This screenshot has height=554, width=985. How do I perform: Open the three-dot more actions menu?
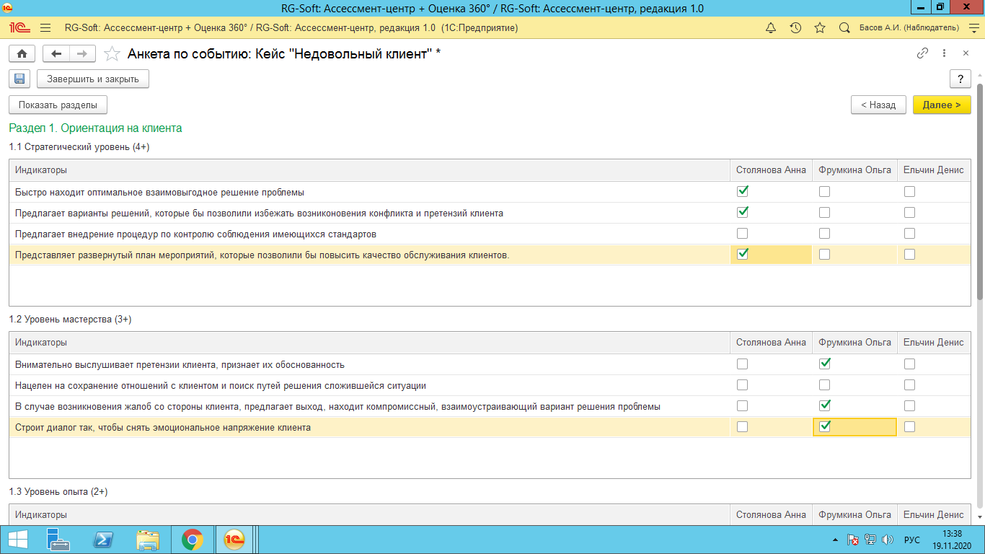(x=944, y=53)
